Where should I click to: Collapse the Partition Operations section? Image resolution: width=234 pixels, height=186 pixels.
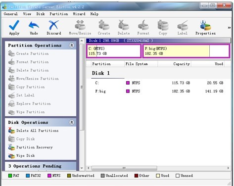[x=72, y=46]
